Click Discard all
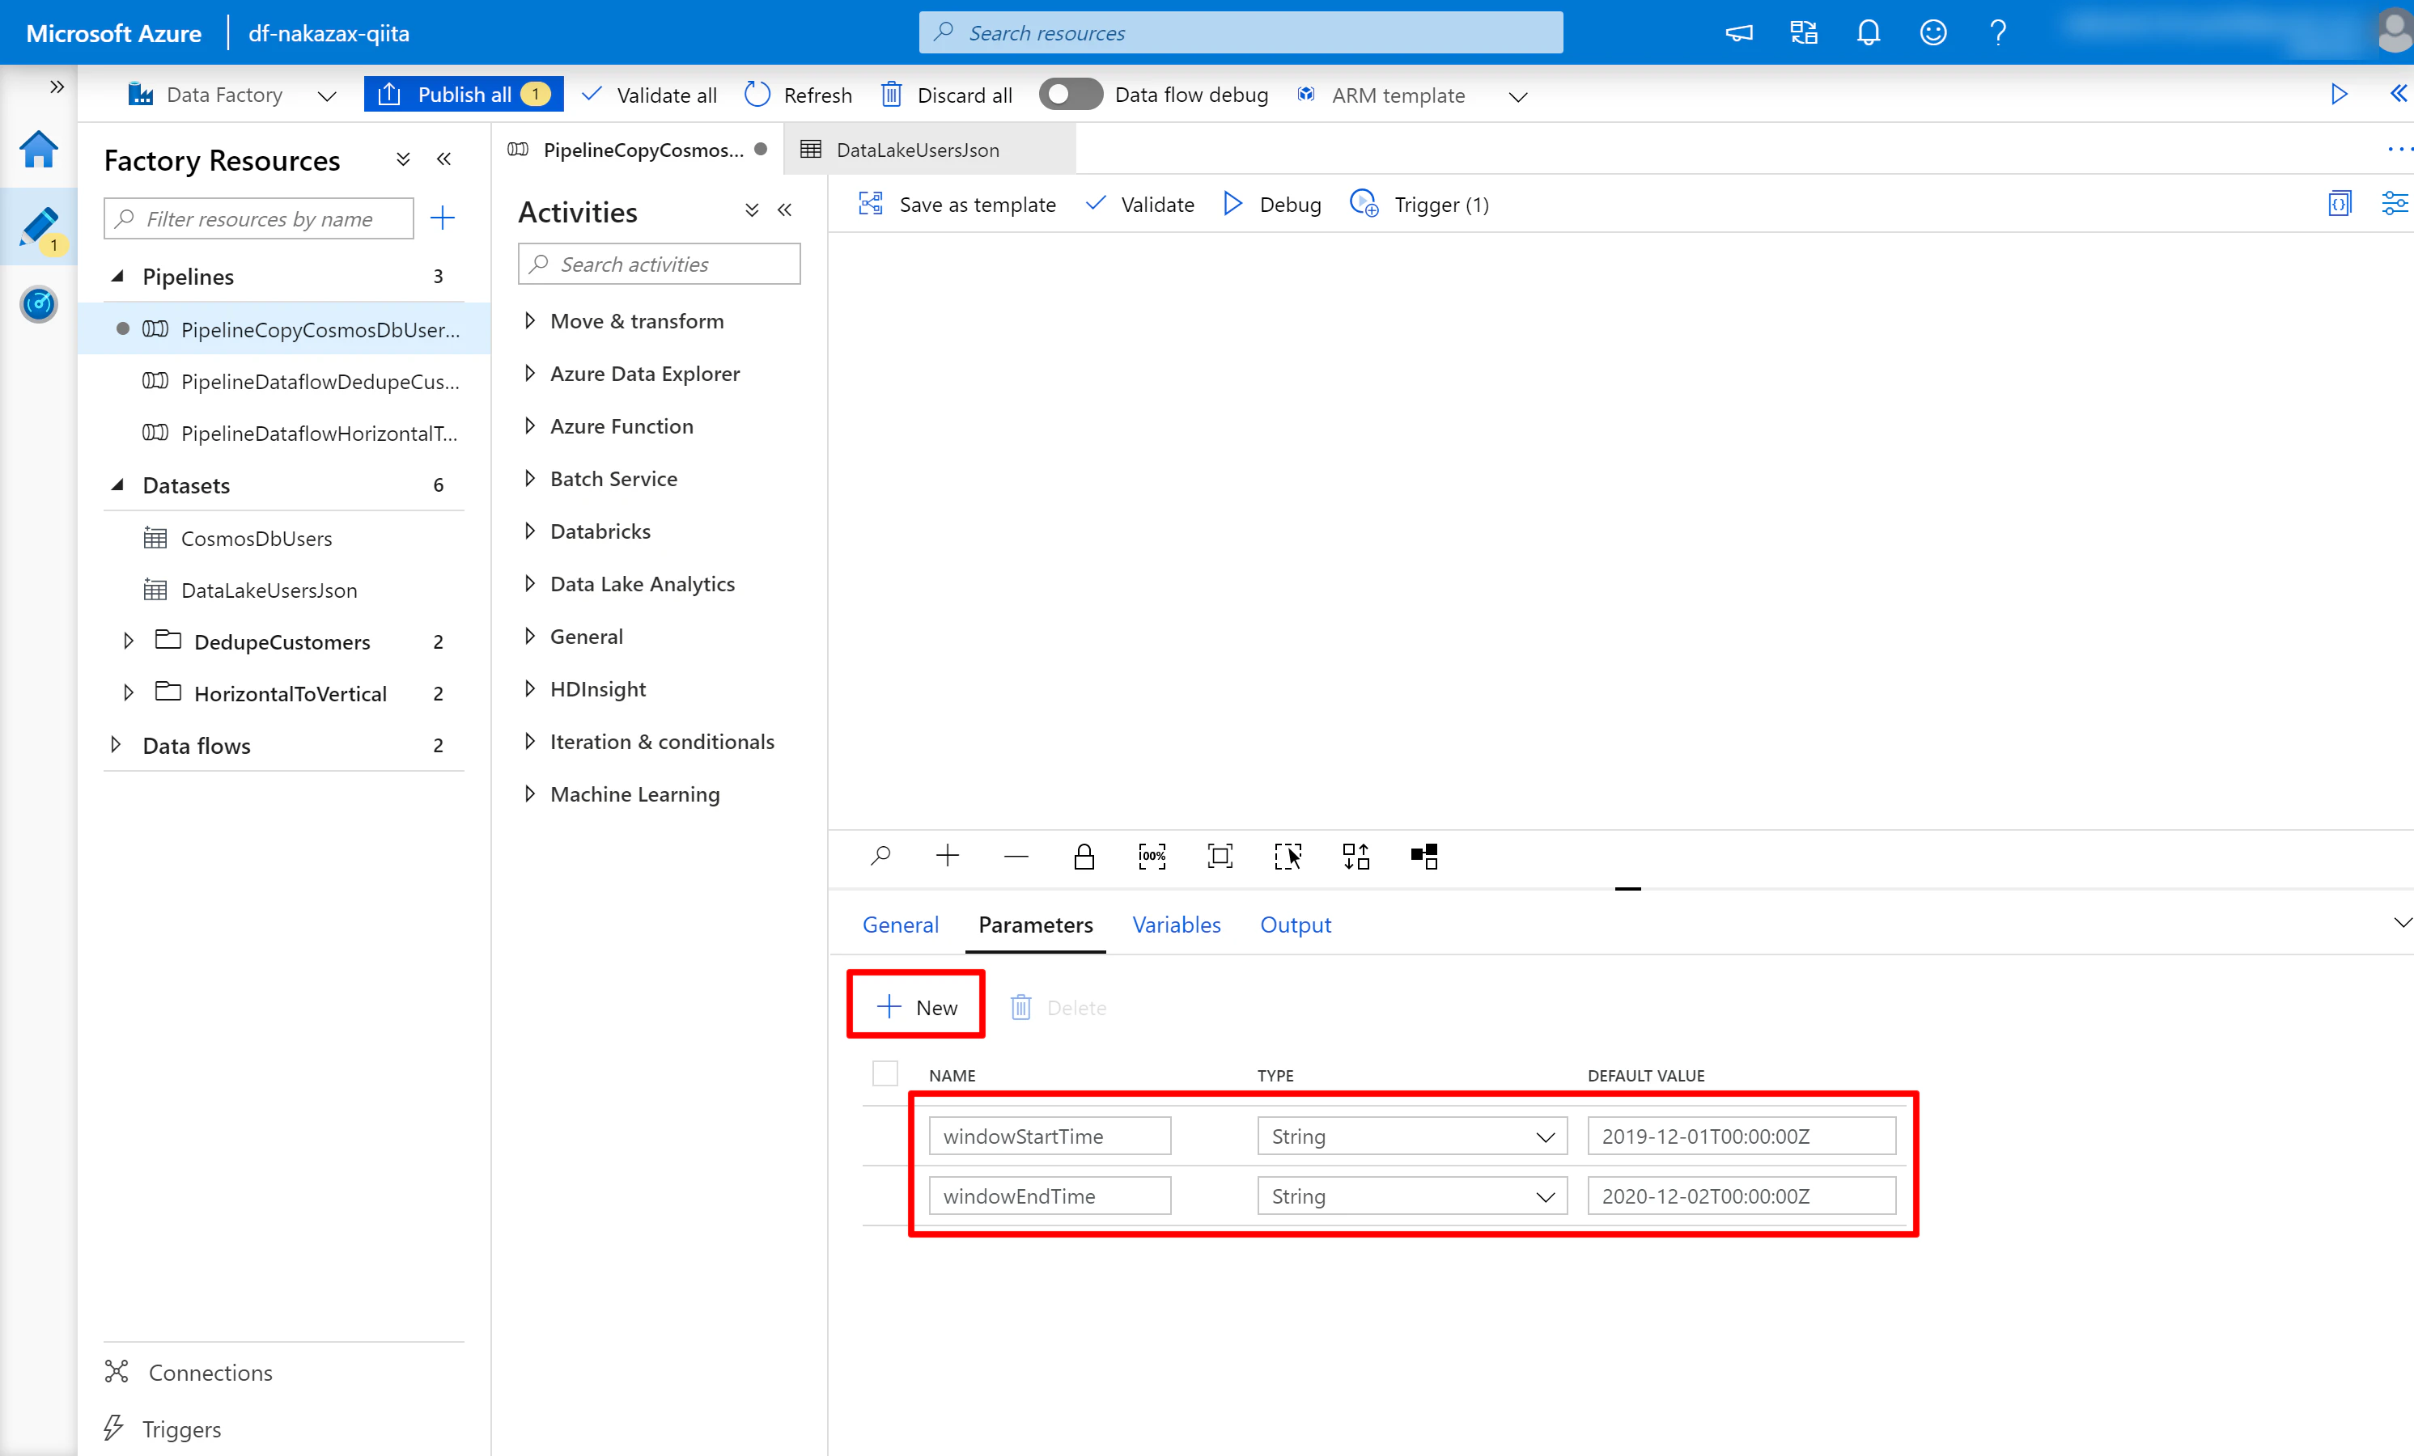The height and width of the screenshot is (1456, 2414). click(x=946, y=95)
